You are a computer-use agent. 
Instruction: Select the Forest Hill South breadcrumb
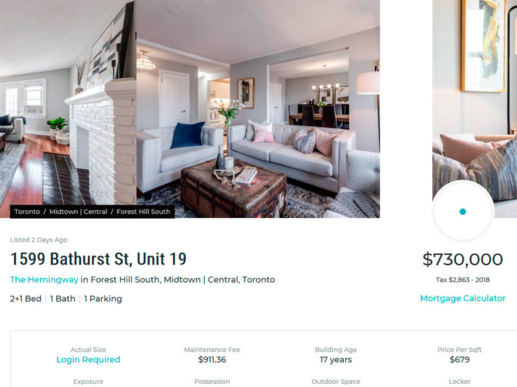[143, 212]
